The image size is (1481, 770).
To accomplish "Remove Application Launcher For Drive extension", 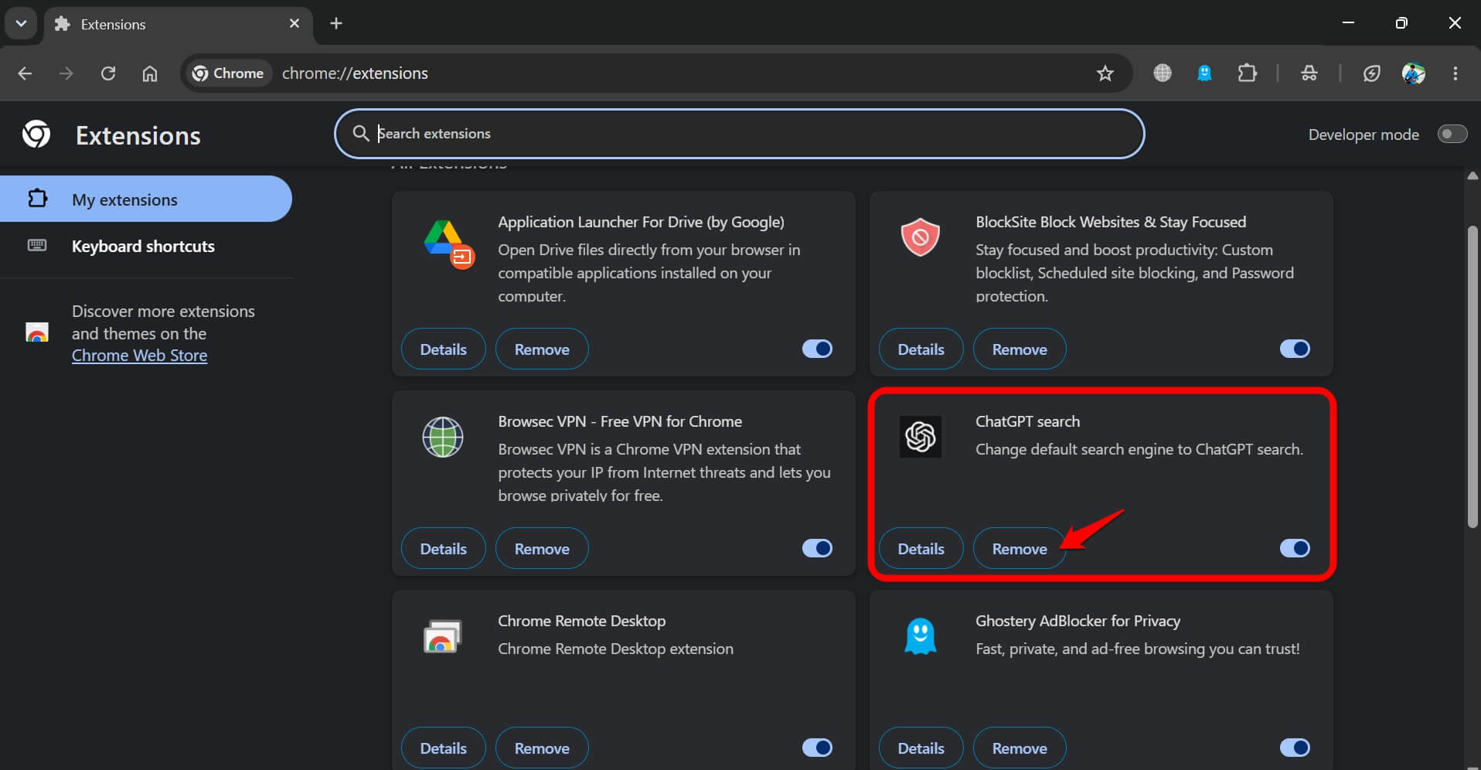I will [x=542, y=349].
